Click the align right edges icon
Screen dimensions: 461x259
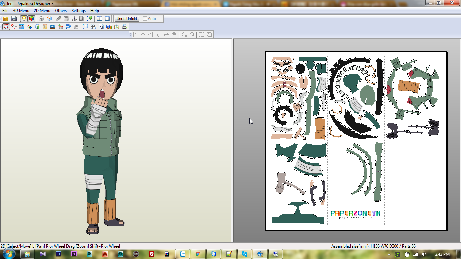click(151, 34)
